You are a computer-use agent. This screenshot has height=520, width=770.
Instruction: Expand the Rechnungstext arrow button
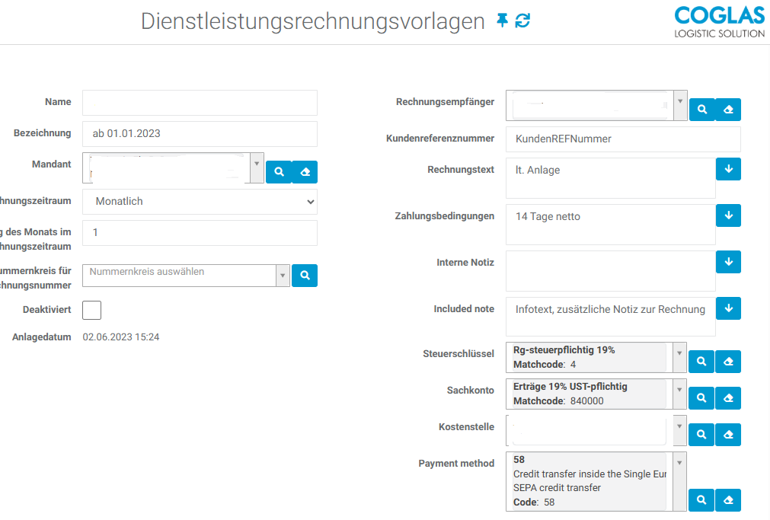coord(728,169)
